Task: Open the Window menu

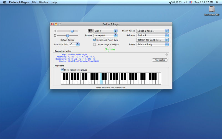Action: click(x=44, y=2)
